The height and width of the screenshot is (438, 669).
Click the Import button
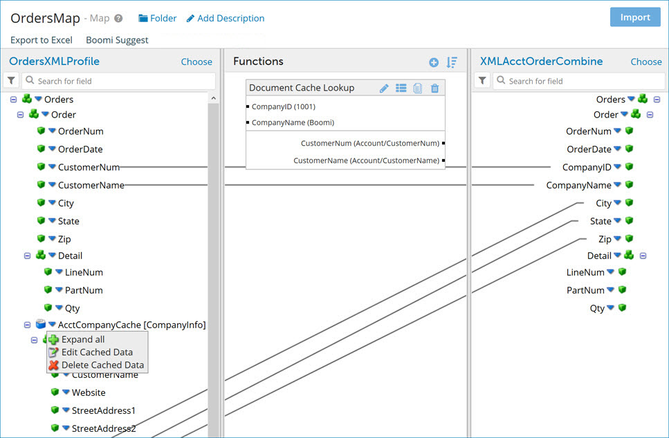pos(635,17)
